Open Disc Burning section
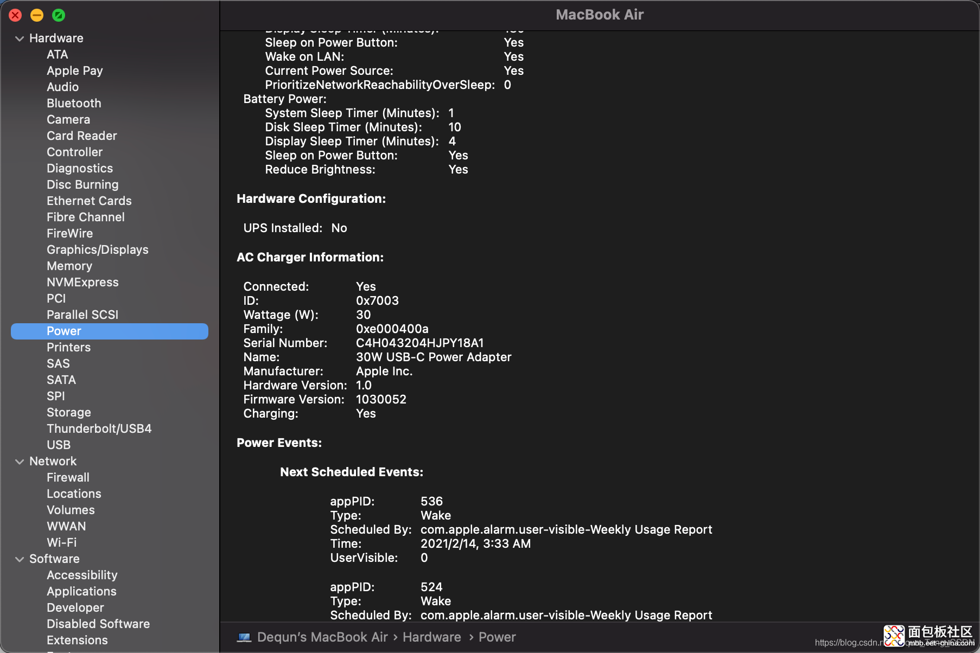This screenshot has width=980, height=653. (x=82, y=185)
